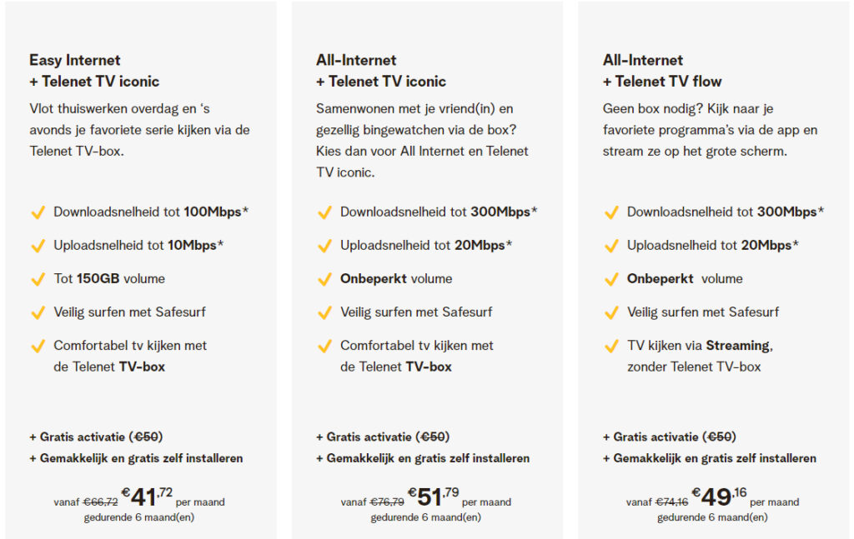The width and height of the screenshot is (854, 539).
Task: Click the €41,72 per maand price
Action: (147, 496)
